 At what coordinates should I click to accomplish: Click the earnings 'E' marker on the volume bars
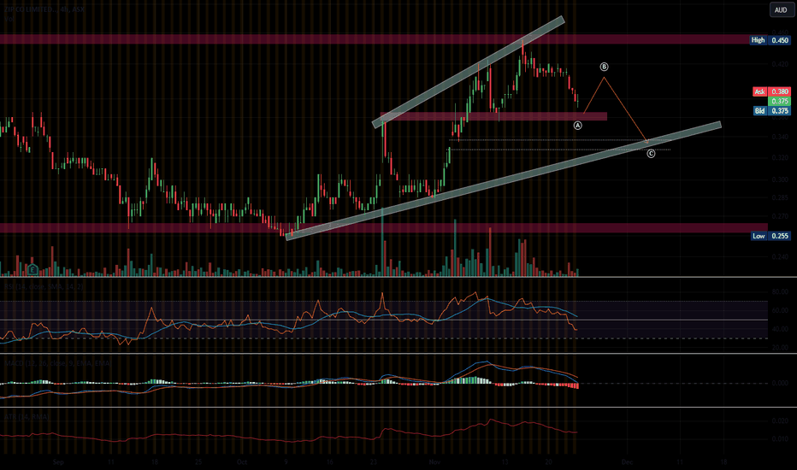coord(32,269)
